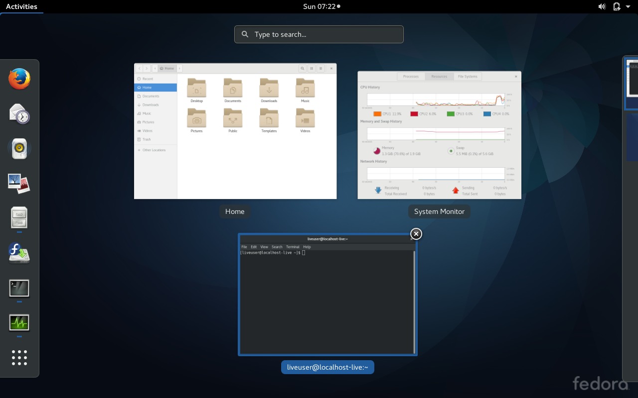Viewport: 638px width, 398px height.
Task: Select Trash in the Files sidebar
Action: (x=146, y=139)
